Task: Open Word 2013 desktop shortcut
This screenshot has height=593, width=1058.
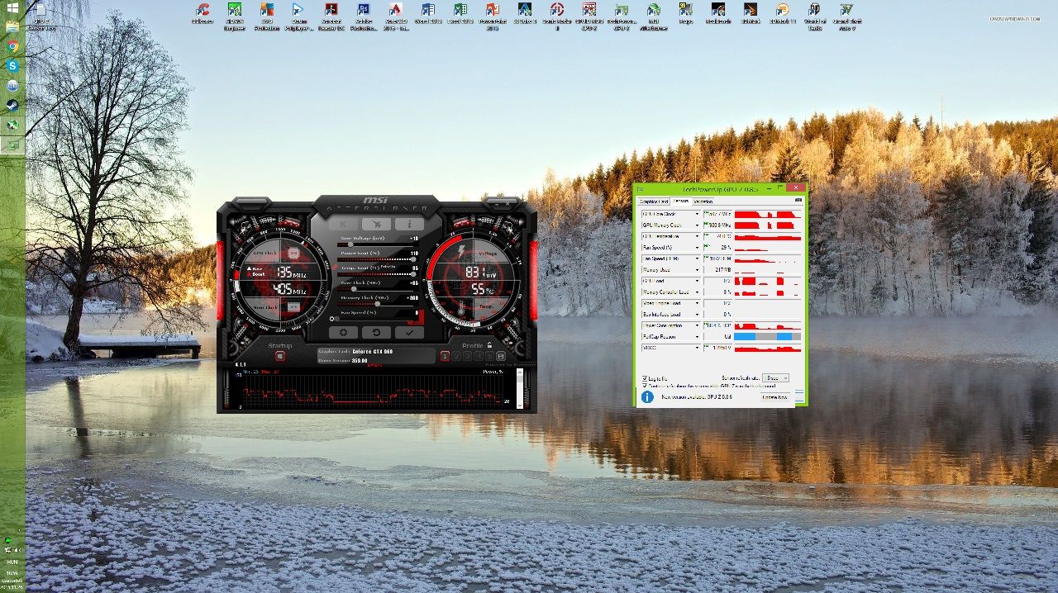Action: (x=427, y=13)
